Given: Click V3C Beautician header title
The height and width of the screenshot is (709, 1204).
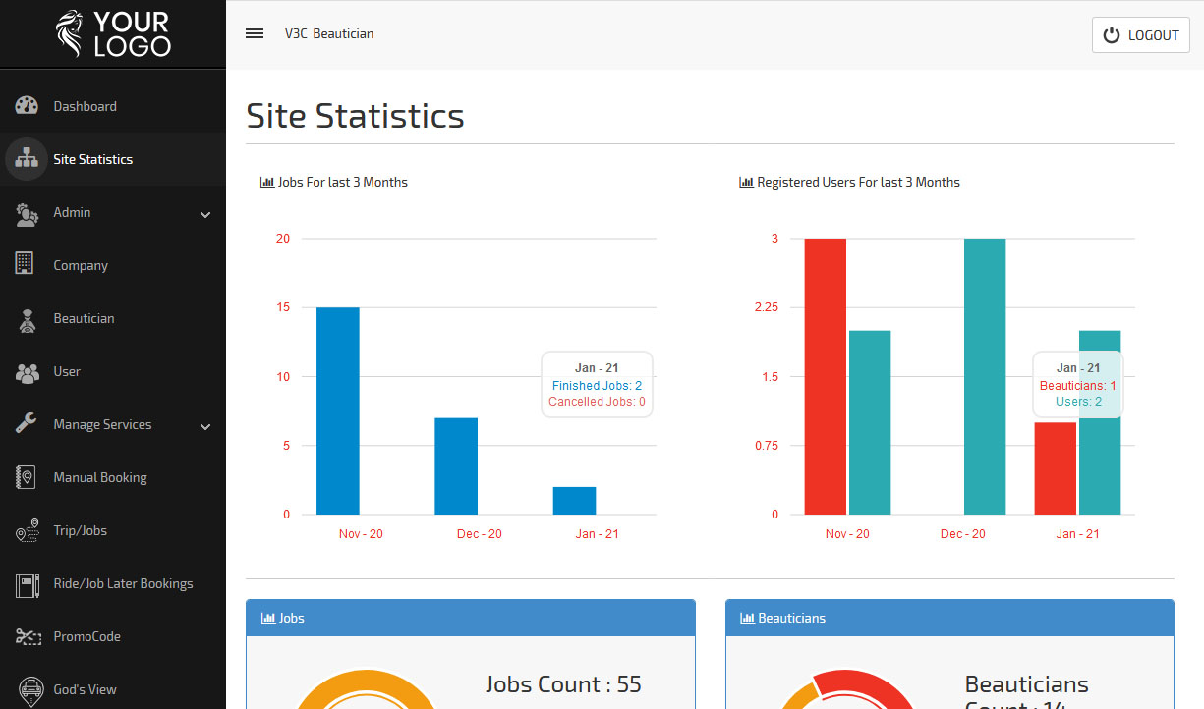Looking at the screenshot, I should click(329, 33).
